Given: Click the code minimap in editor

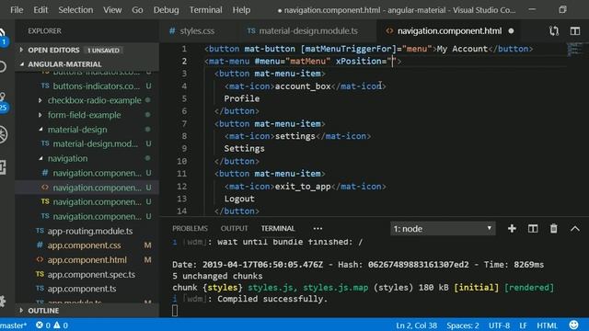Looking at the screenshot, I should [x=574, y=49].
